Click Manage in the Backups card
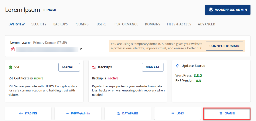 click(153, 67)
